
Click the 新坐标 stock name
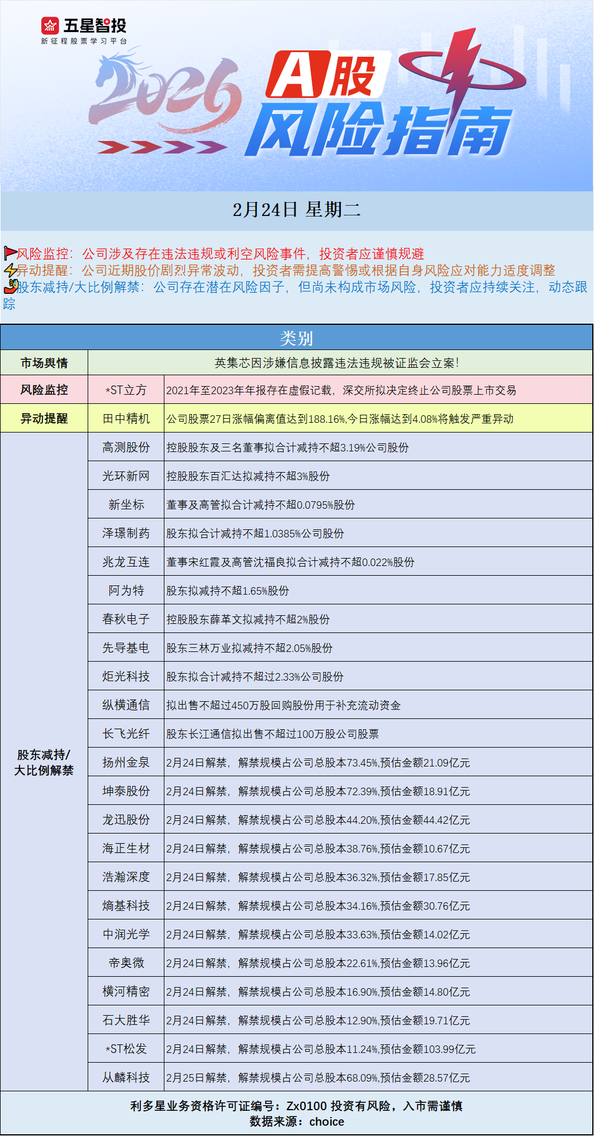pyautogui.click(x=126, y=505)
